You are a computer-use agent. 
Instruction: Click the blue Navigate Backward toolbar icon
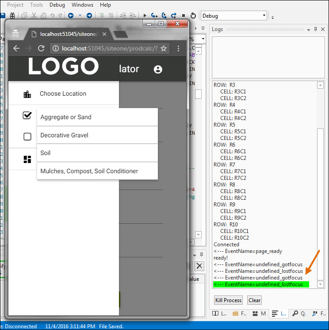click(71, 16)
